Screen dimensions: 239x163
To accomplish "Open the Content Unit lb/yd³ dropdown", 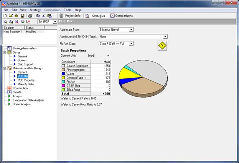I will click(x=108, y=55).
